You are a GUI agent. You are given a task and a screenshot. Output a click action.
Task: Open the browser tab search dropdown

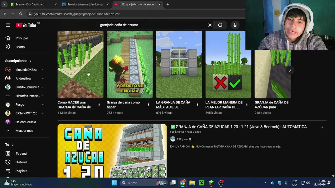[4, 4]
